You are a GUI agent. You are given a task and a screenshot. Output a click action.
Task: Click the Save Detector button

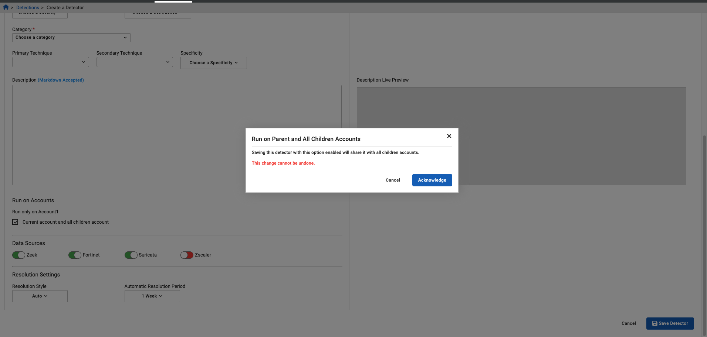tap(670, 323)
